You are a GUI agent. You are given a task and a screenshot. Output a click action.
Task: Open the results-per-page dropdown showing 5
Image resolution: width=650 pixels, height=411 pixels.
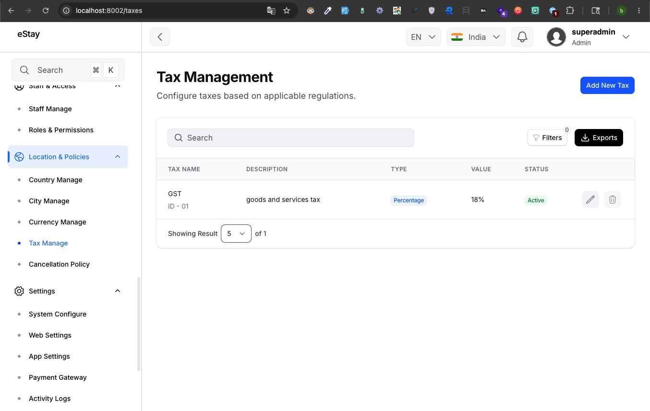(236, 234)
